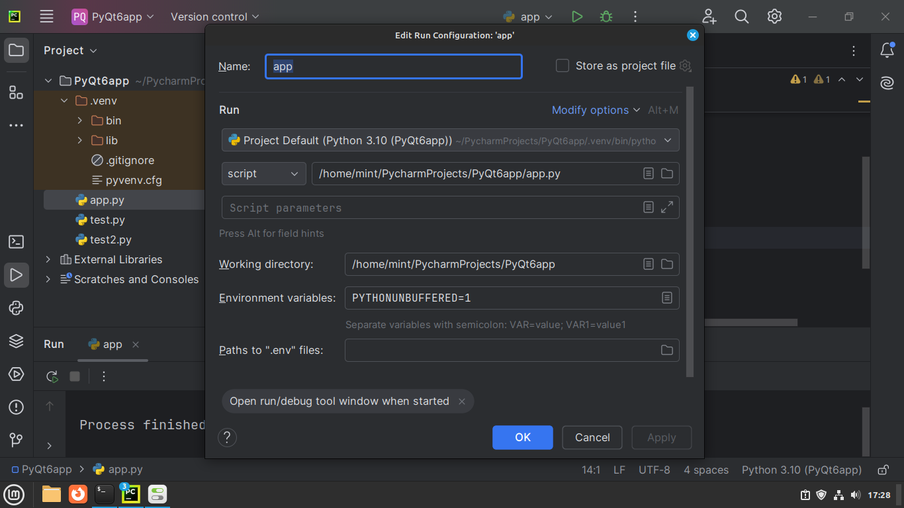This screenshot has width=904, height=508.
Task: Expand Scratches and Consoles node
Action: point(48,279)
